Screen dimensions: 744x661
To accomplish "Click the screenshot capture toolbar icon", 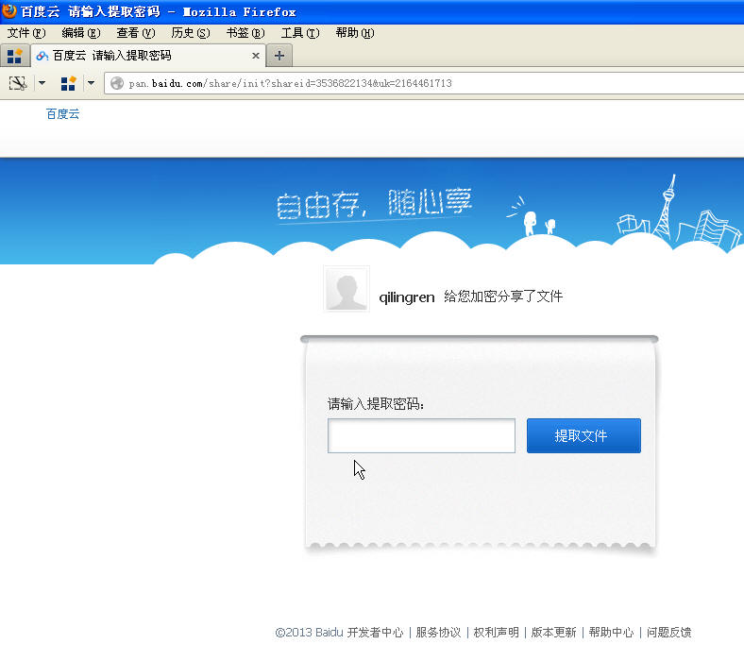I will point(18,83).
